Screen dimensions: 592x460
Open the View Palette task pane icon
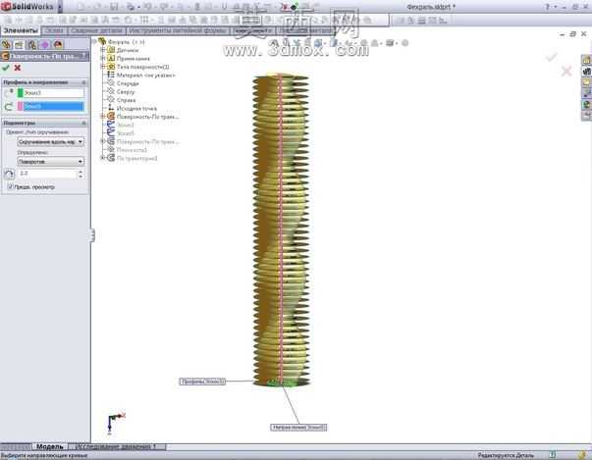586,93
